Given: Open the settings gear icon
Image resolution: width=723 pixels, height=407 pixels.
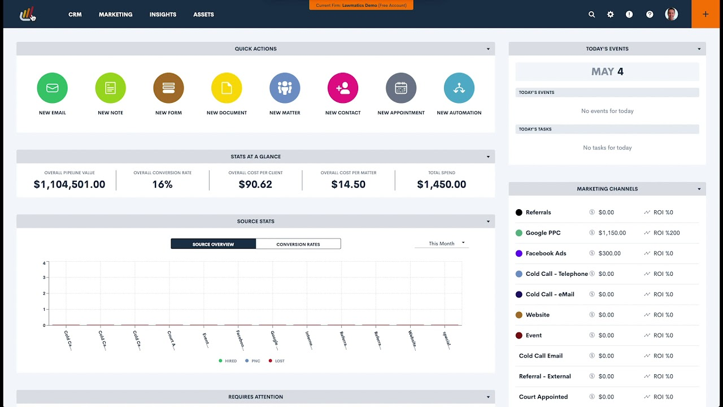Looking at the screenshot, I should tap(610, 14).
